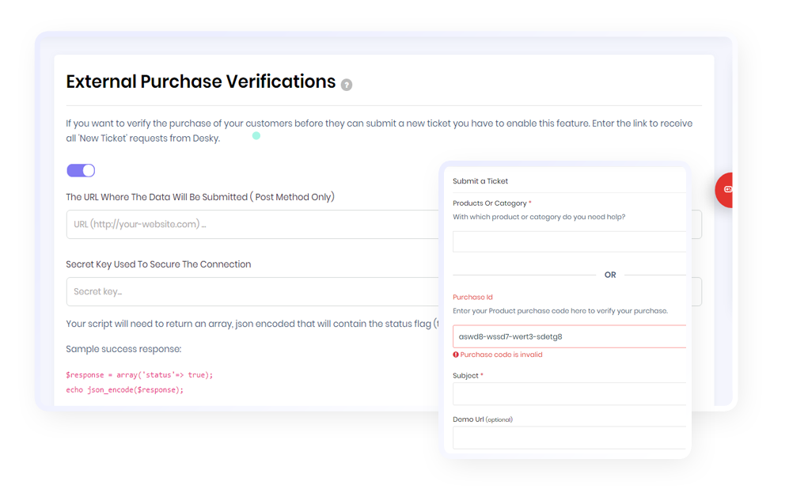Screen dimensions: 789x497
Task: Click the Sample success response text
Action: click(123, 349)
